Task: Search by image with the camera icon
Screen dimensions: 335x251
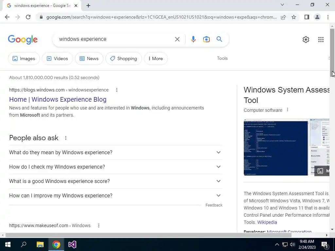Action: point(206,39)
